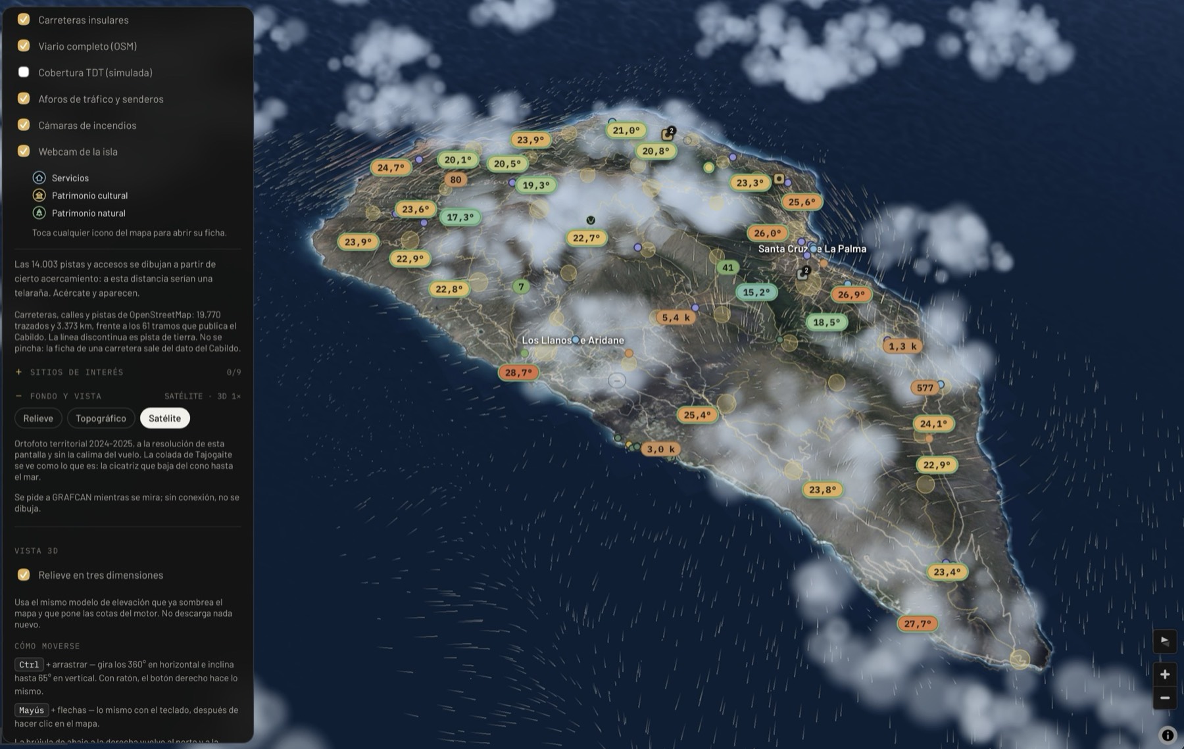Viewport: 1184px width, 749px height.
Task: Enable Cobertura TDT (simulada) layer
Action: (24, 72)
